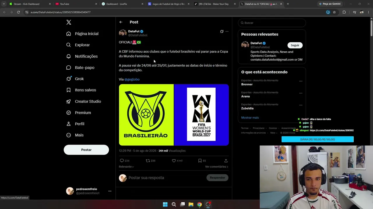The image size is (373, 209).
Task: Click the install app icon in address bar
Action: (x=328, y=12)
